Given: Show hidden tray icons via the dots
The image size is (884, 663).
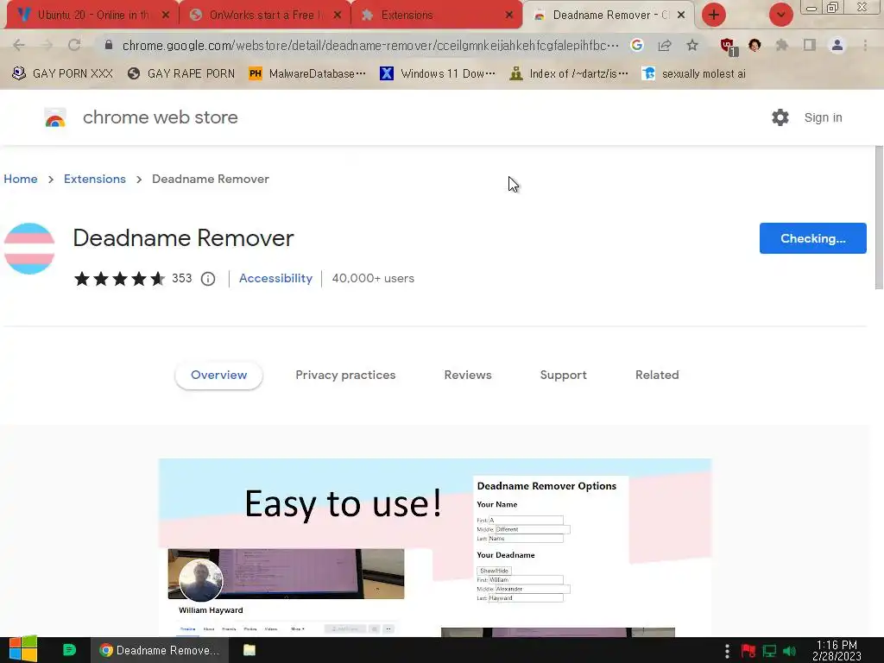Looking at the screenshot, I should (727, 651).
